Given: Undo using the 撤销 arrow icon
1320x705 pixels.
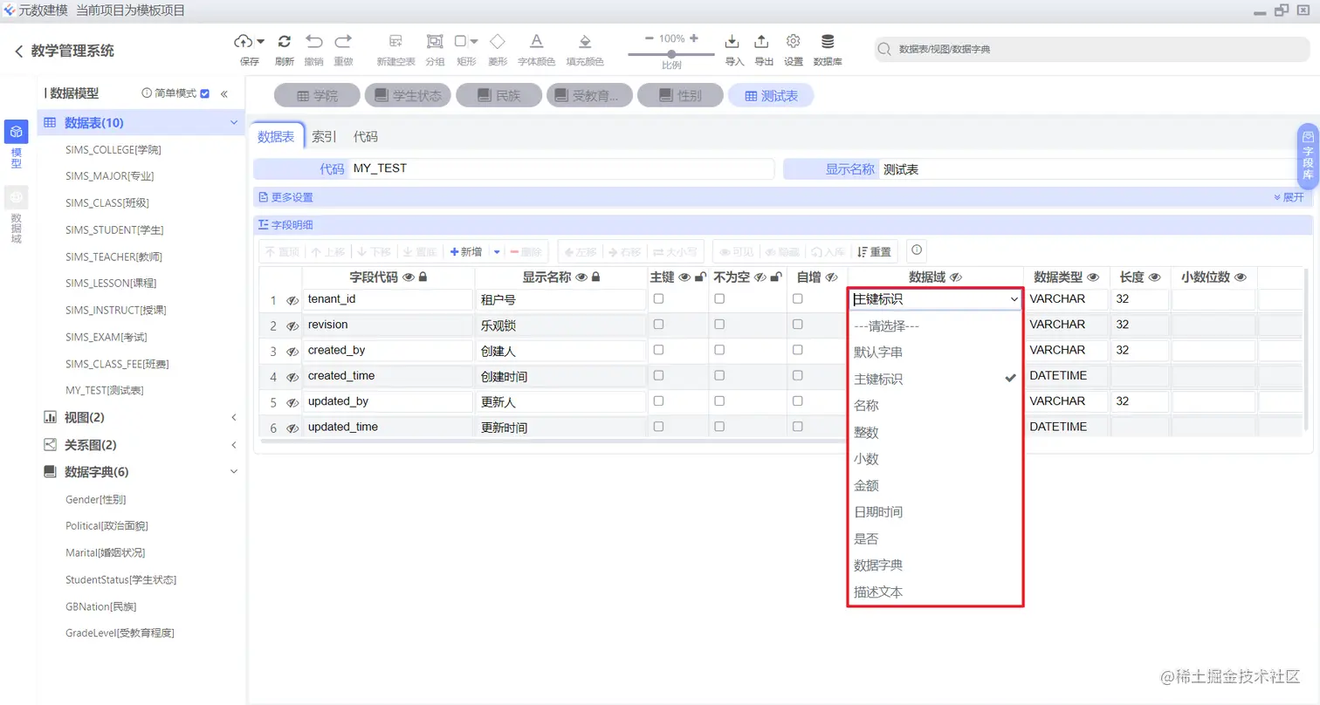Looking at the screenshot, I should (313, 41).
